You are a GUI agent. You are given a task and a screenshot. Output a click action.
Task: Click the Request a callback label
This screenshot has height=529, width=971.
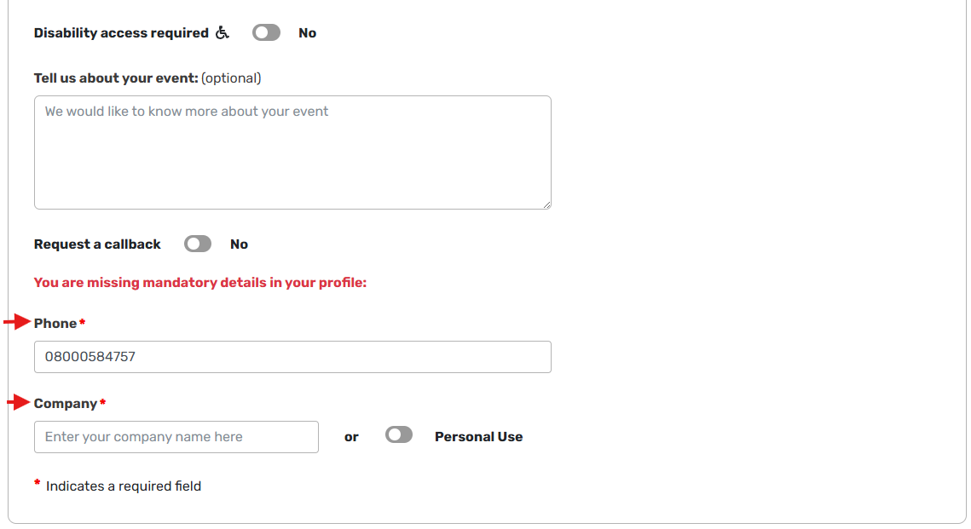pos(97,244)
